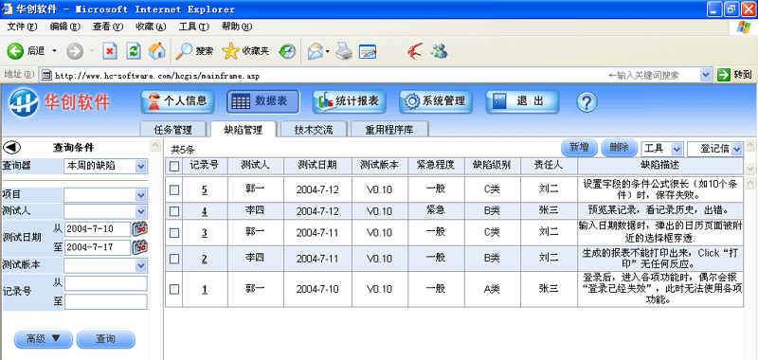Open calendar picker for the start date
This screenshot has height=360, width=758.
click(x=140, y=228)
